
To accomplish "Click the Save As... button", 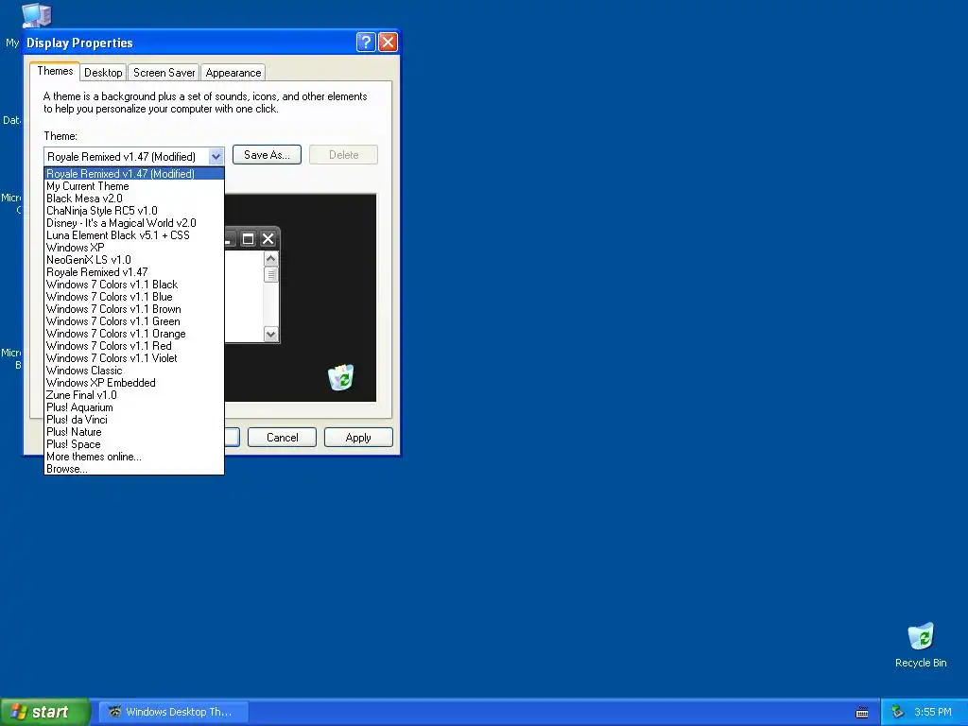I will click(x=267, y=155).
